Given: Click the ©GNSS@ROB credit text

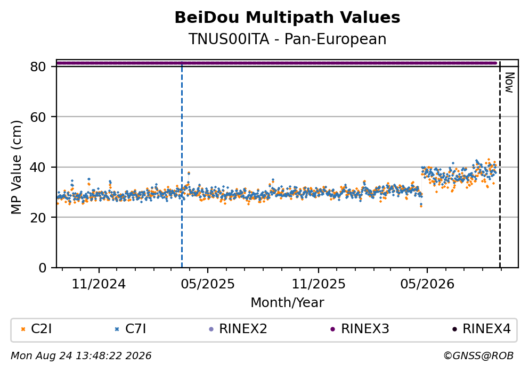Looking at the screenshot, I should point(478,356).
